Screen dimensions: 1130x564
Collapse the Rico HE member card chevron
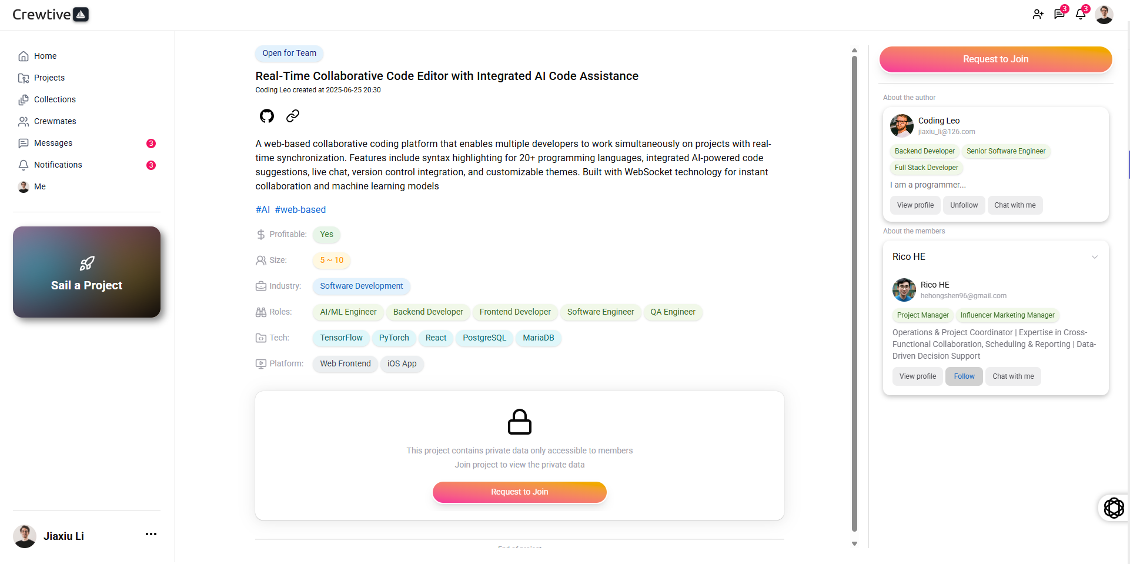click(x=1095, y=257)
